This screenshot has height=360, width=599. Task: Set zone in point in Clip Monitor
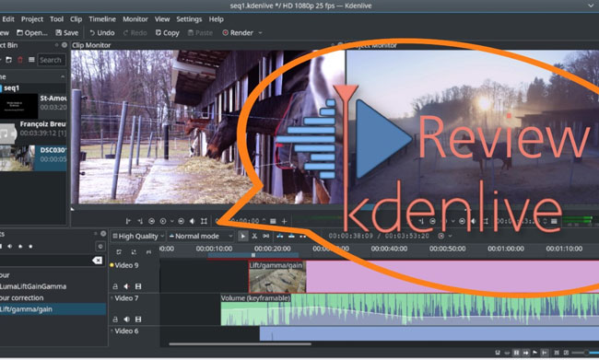(128, 221)
